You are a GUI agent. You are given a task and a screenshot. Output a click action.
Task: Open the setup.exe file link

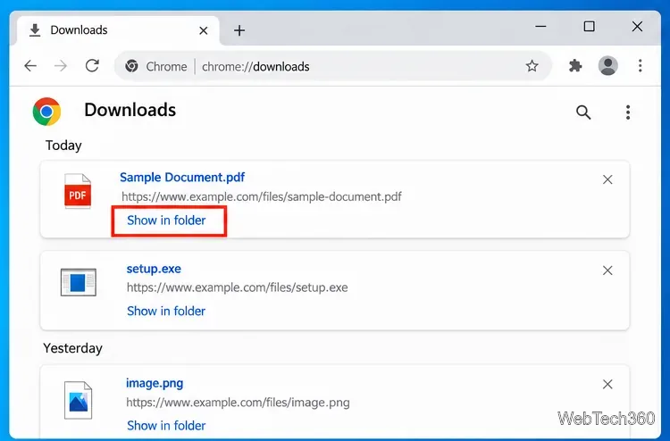tap(154, 269)
